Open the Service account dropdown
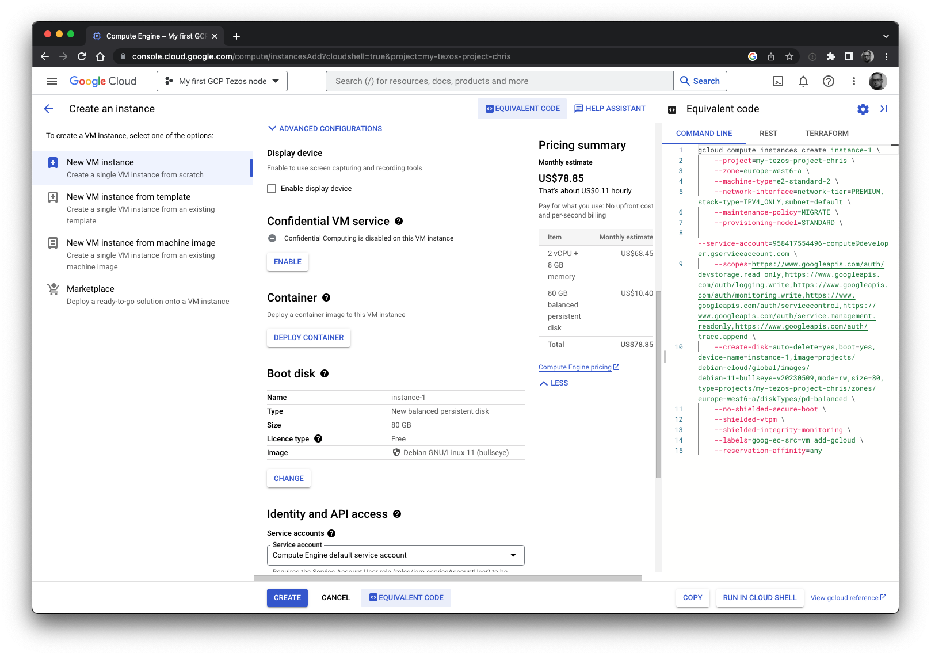 pos(395,555)
